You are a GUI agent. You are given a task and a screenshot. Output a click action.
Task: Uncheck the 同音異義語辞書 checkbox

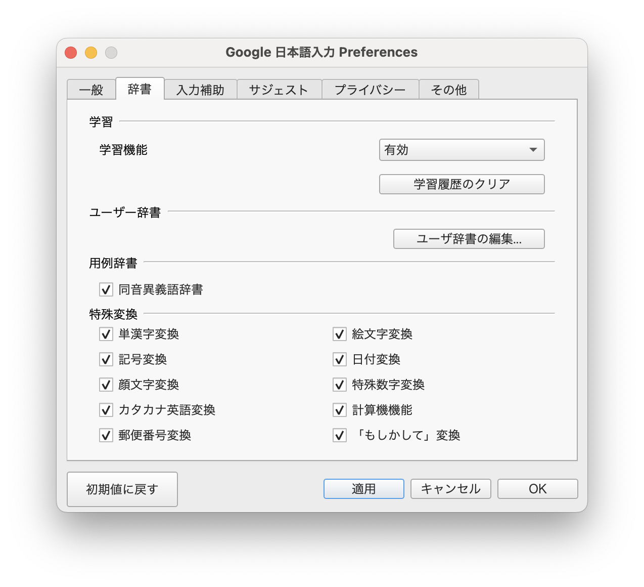pos(106,290)
